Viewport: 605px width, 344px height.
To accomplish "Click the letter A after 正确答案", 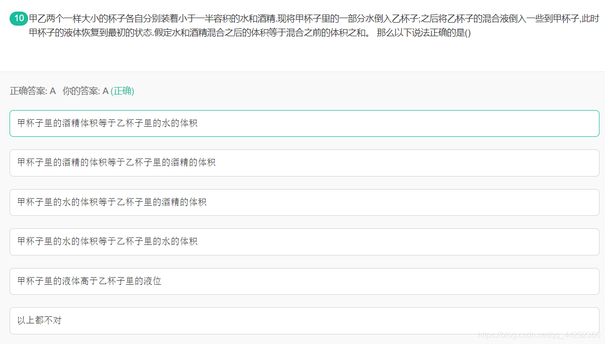I will tap(53, 91).
